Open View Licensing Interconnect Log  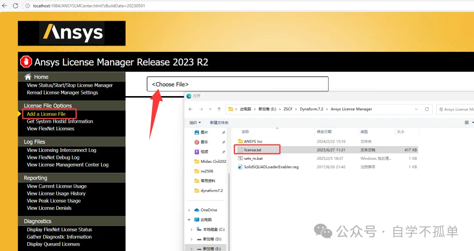61,150
